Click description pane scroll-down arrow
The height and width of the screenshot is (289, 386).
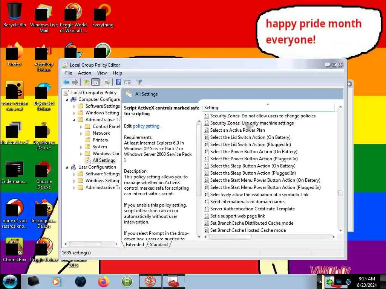[199, 237]
